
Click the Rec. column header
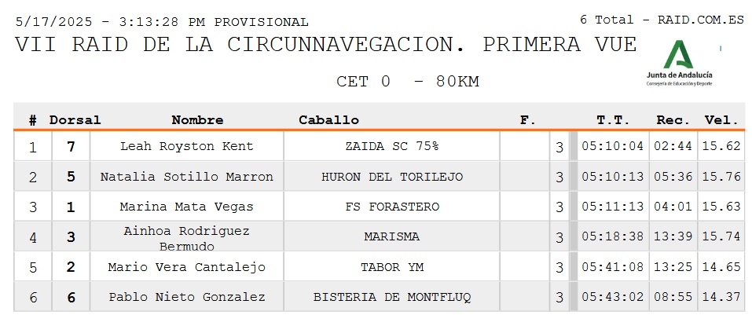point(673,120)
